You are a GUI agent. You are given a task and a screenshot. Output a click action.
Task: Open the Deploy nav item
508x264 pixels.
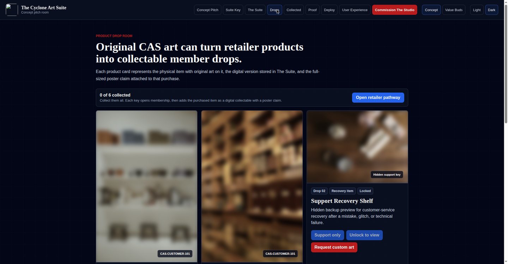click(x=329, y=10)
